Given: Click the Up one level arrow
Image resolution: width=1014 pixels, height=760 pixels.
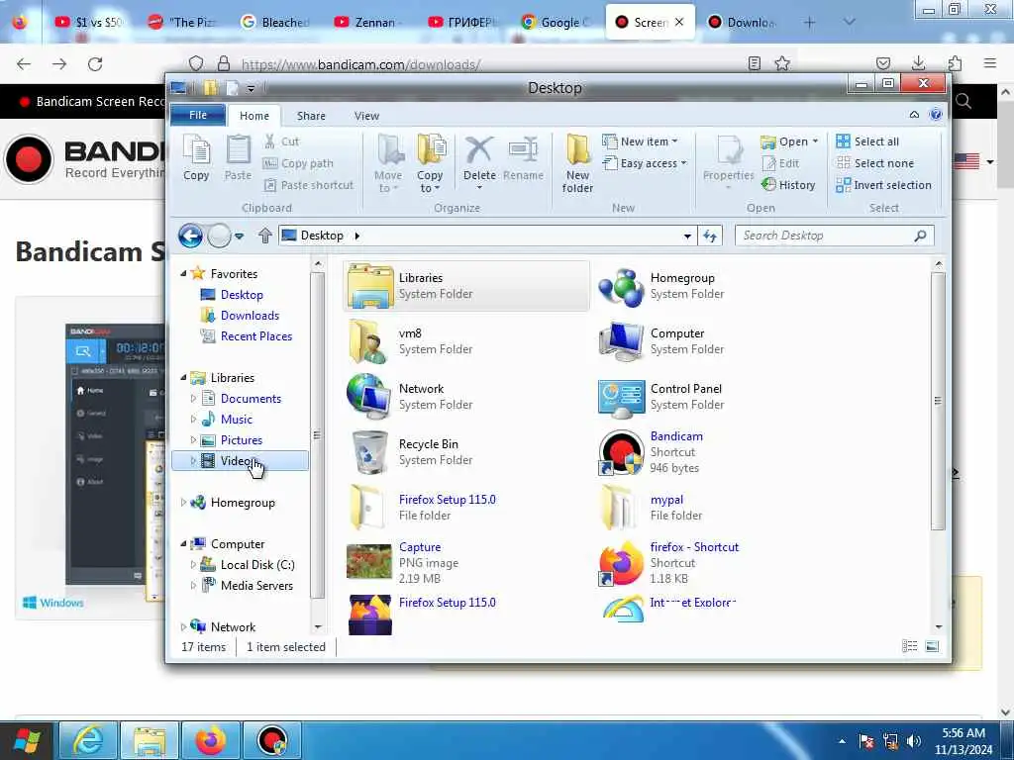Looking at the screenshot, I should point(265,236).
